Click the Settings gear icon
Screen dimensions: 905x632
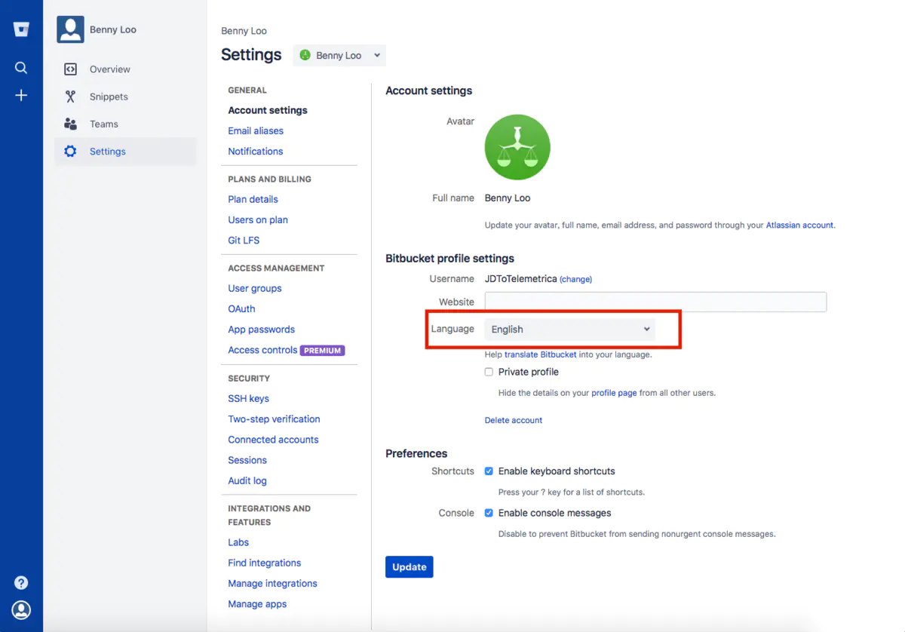pyautogui.click(x=70, y=151)
